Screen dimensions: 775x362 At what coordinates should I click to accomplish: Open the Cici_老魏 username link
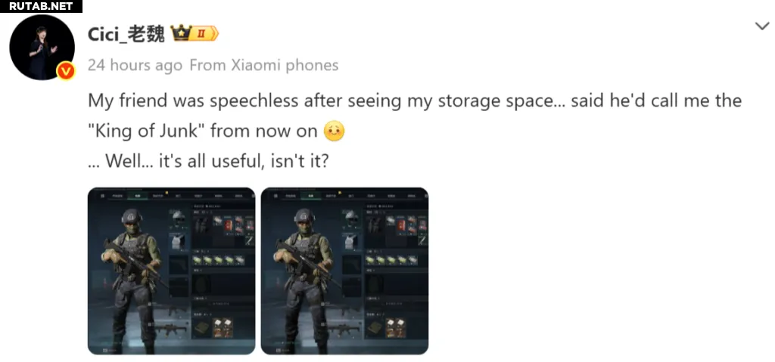[x=126, y=34]
